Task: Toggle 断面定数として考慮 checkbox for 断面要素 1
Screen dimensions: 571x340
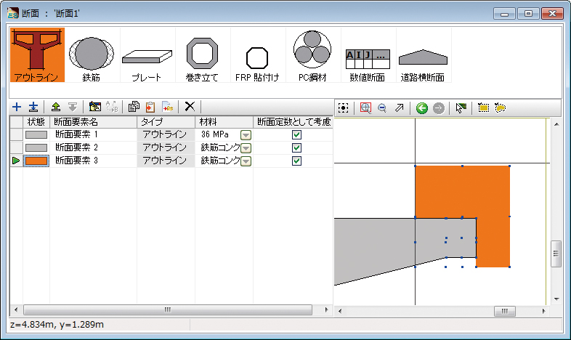Action: click(297, 134)
